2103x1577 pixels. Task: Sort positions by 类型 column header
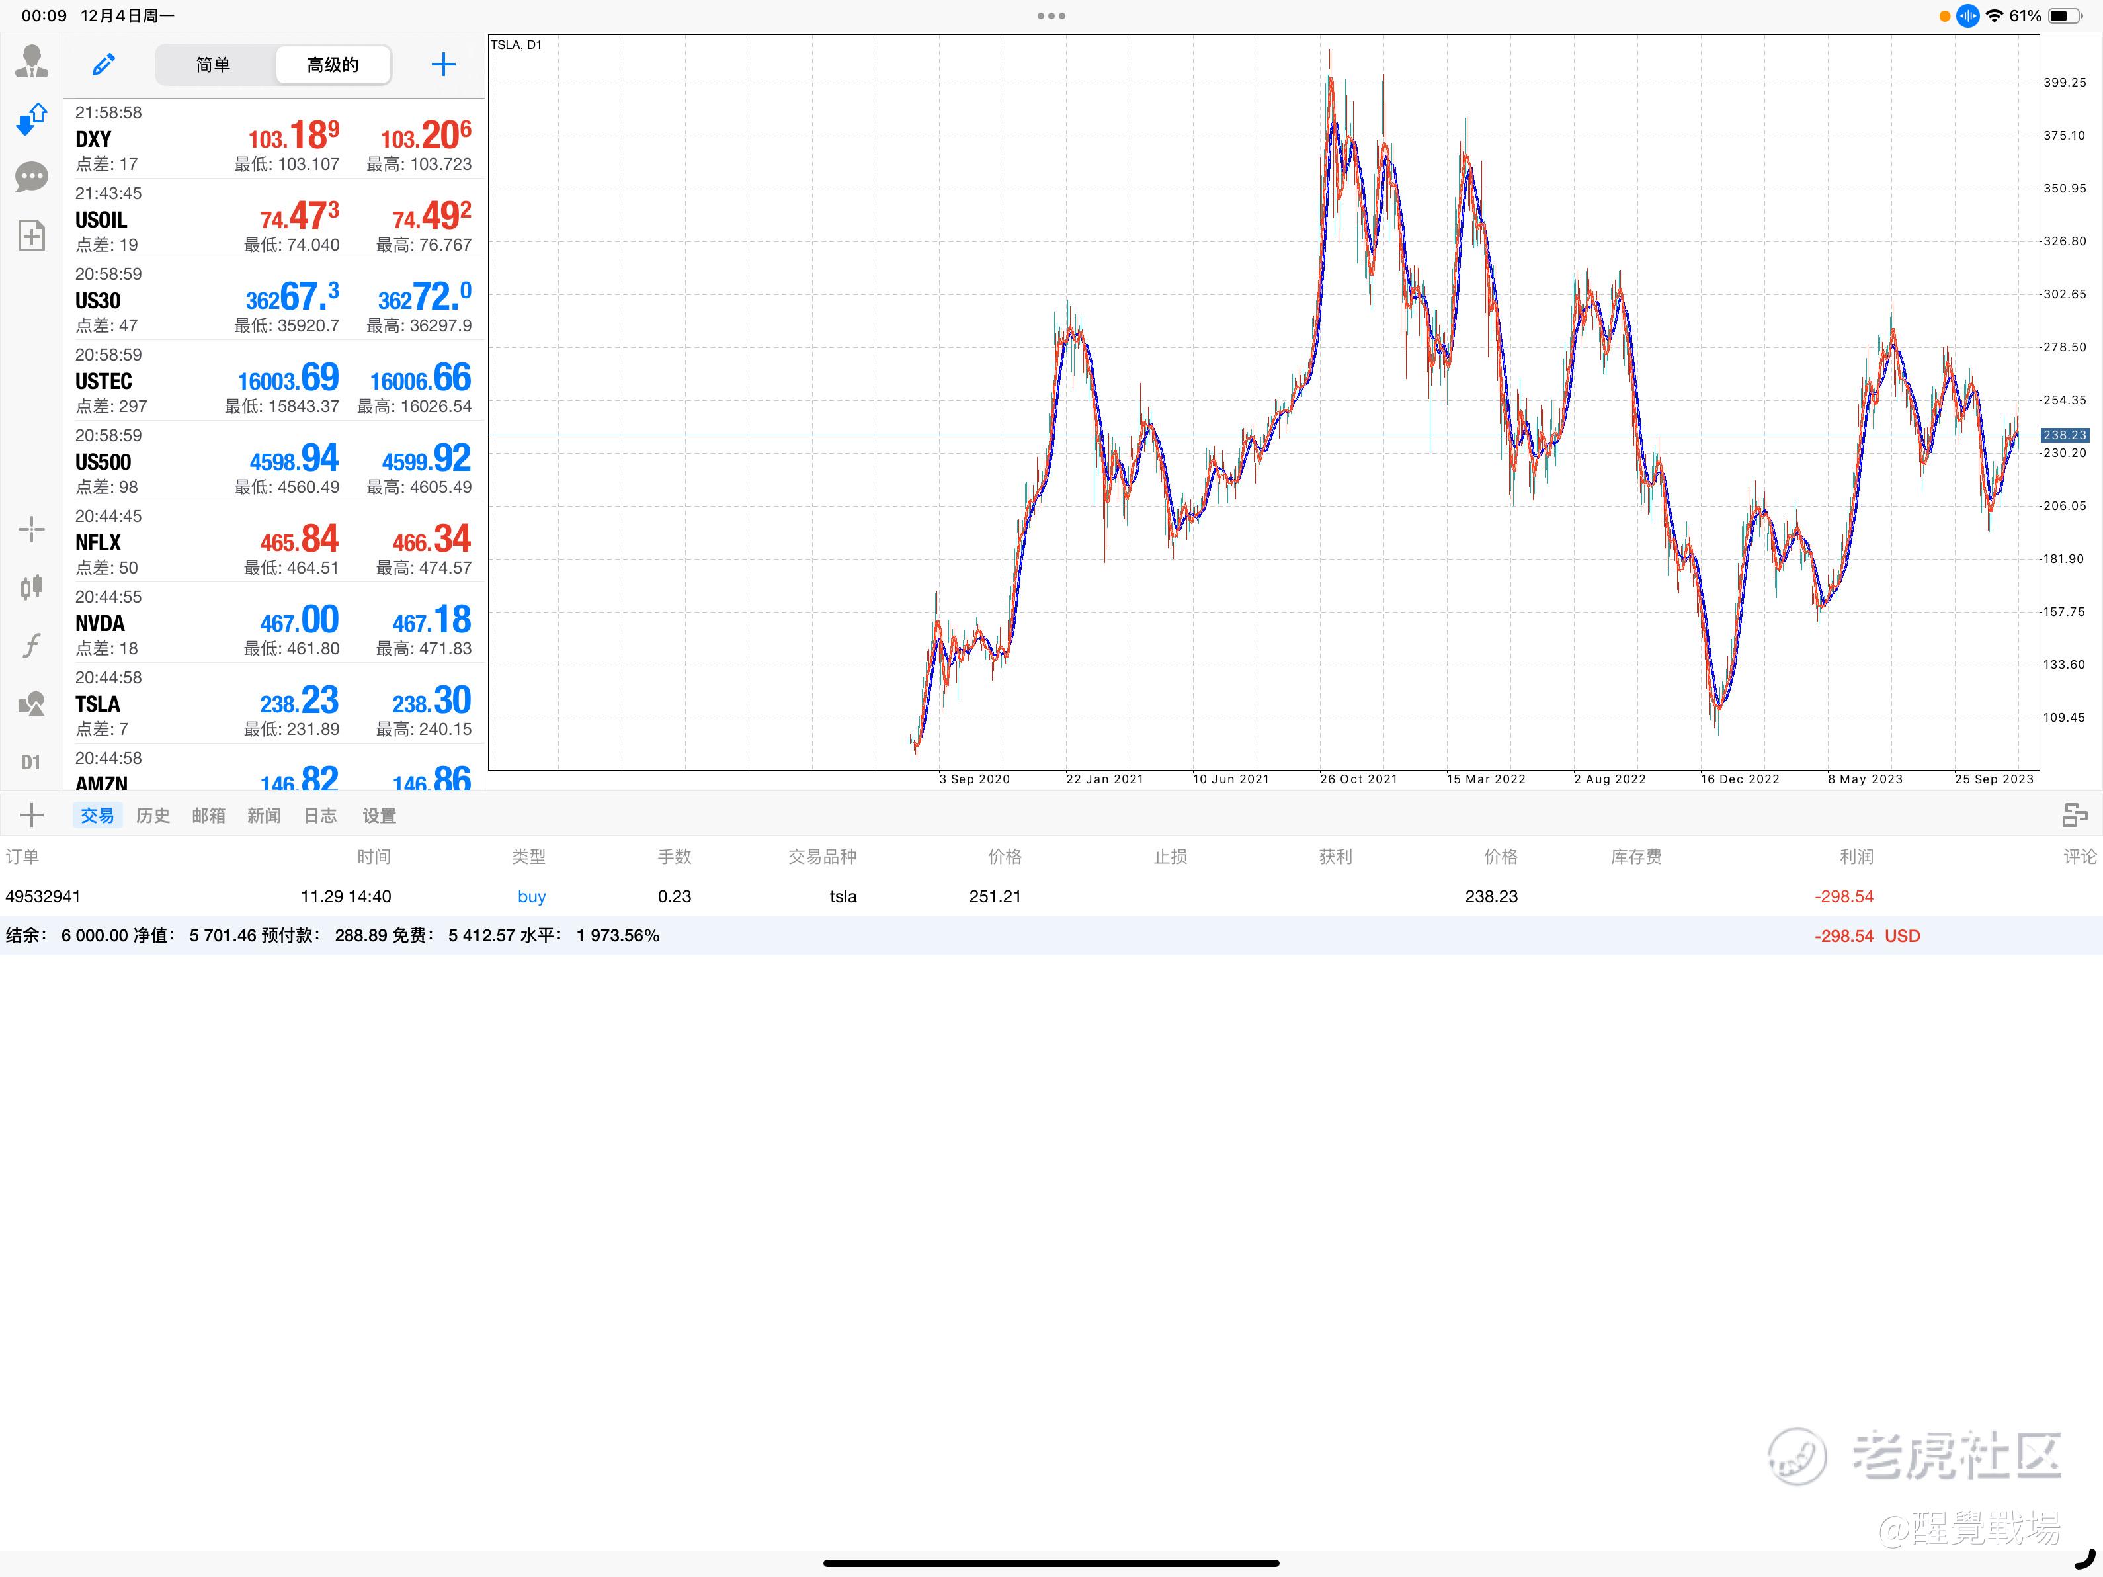click(x=528, y=857)
